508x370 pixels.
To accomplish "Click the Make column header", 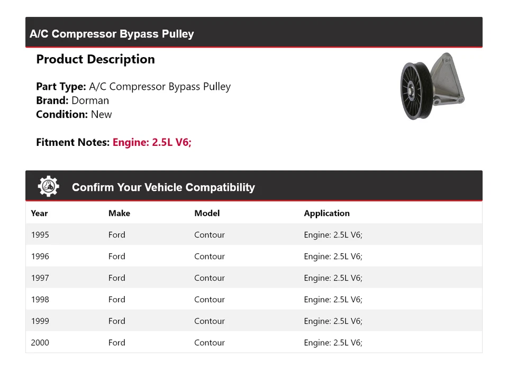I will pyautogui.click(x=119, y=213).
